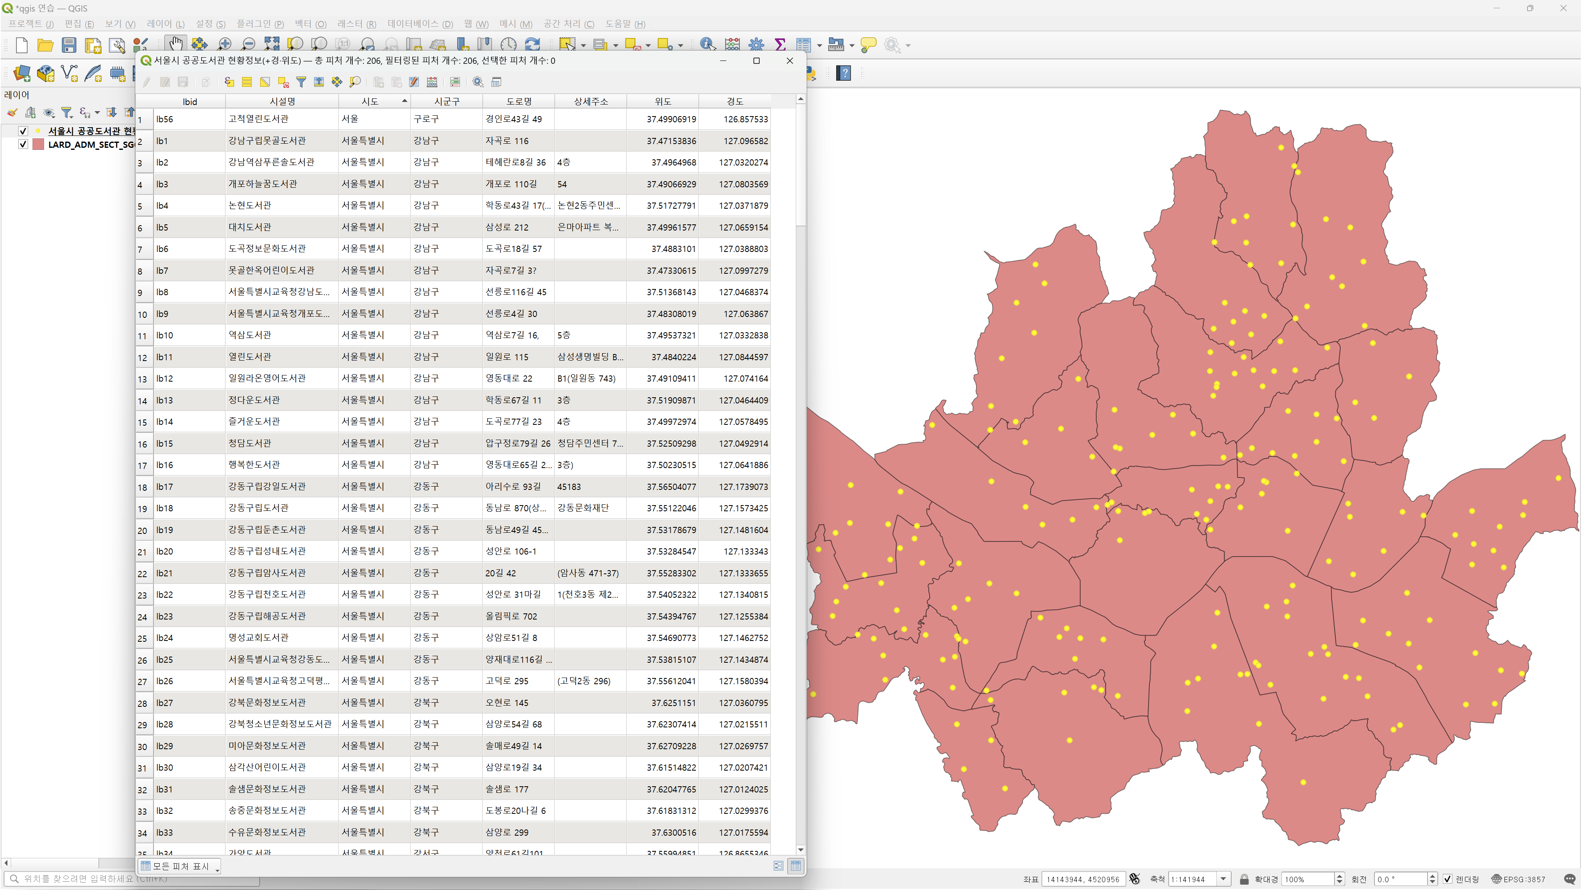Screen dimensions: 1581x890
Task: Open the 레이어 (L) menu
Action: (x=165, y=24)
